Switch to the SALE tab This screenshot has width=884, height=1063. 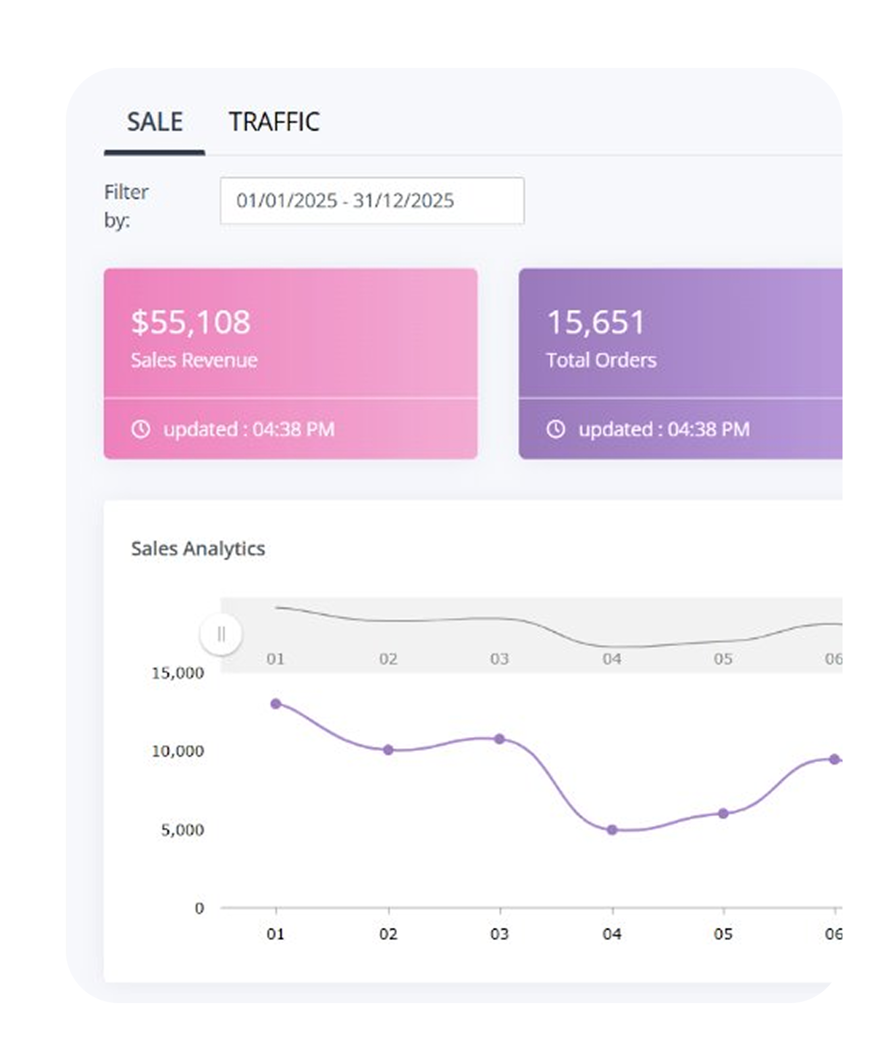click(x=155, y=123)
